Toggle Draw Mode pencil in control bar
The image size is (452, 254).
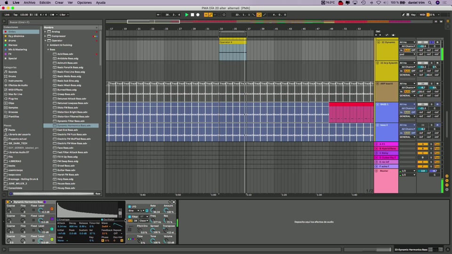tap(404, 15)
